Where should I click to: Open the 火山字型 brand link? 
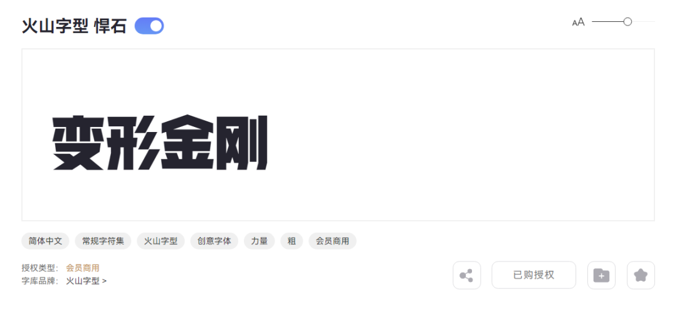tap(86, 281)
